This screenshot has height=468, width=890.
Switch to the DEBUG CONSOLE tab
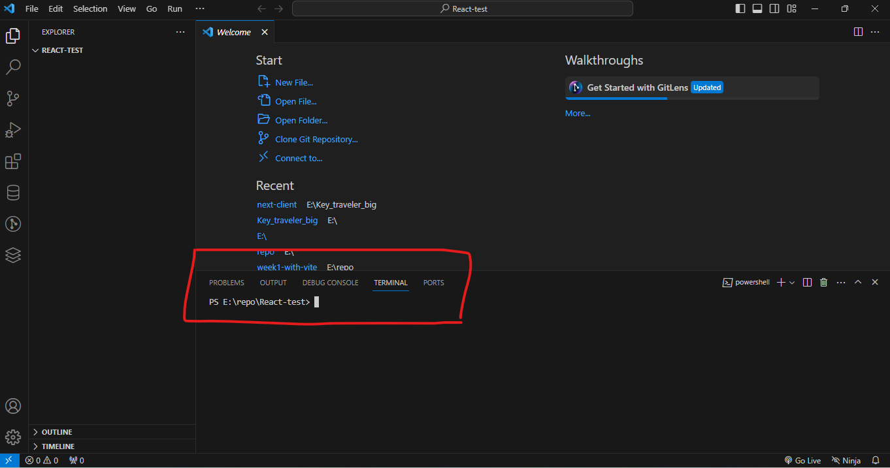[x=331, y=283]
